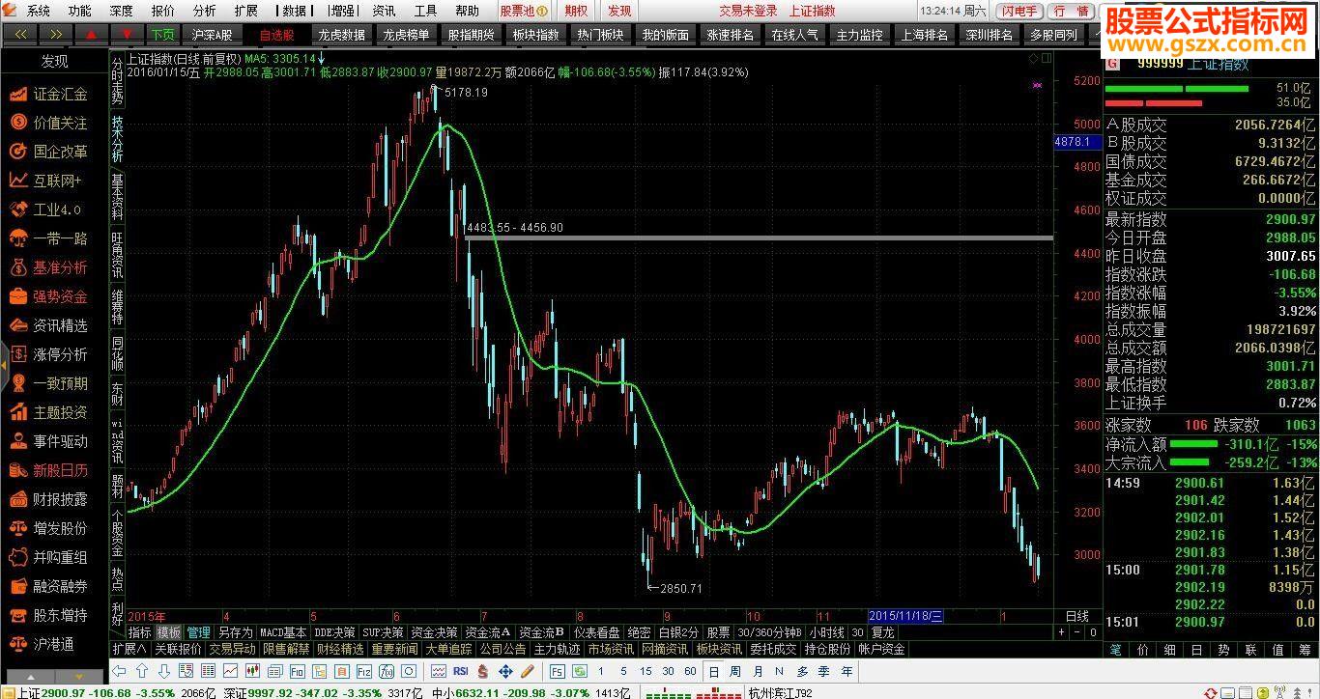Viewport: 1320px width, 699px height.
Task: Open 国企改革 in the sidebar
Action: pos(60,152)
